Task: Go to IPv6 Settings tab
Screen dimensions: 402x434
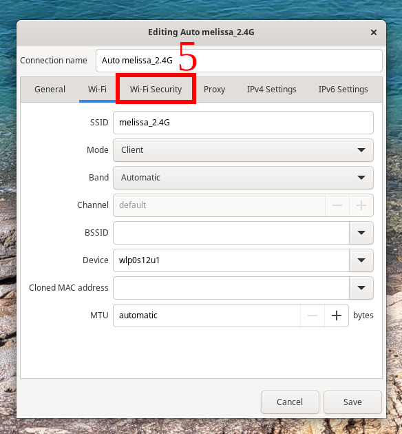Action: [x=343, y=90]
